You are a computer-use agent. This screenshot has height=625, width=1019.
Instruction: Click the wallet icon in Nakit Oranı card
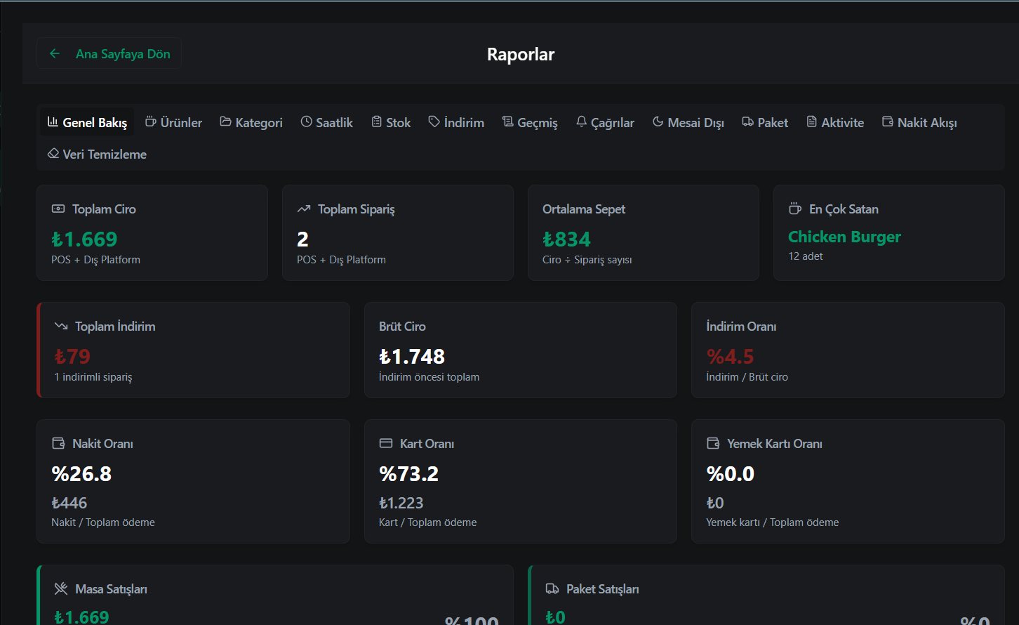point(58,443)
